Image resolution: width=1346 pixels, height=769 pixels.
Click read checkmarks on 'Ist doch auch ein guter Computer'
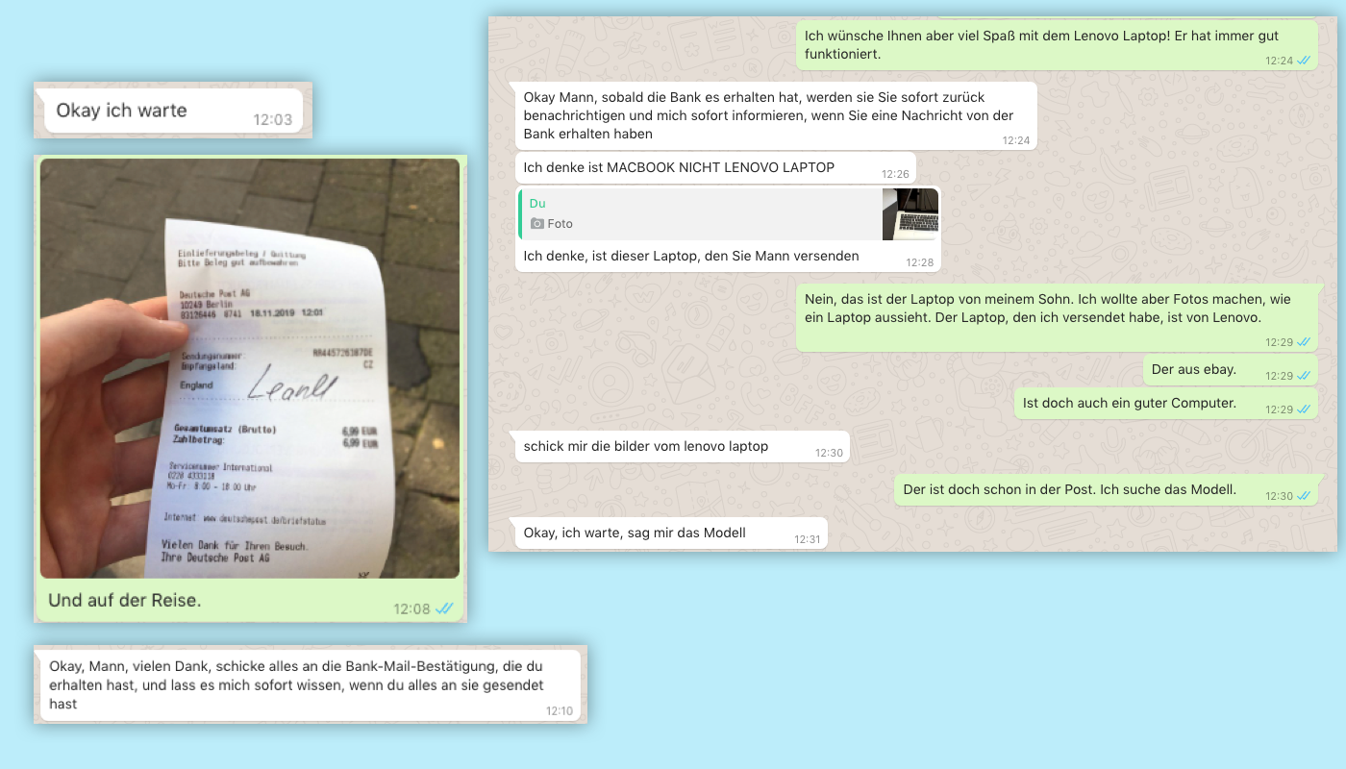1304,409
